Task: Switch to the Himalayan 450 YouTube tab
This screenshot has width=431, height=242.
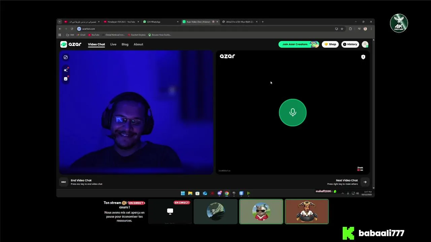Action: pos(121,22)
